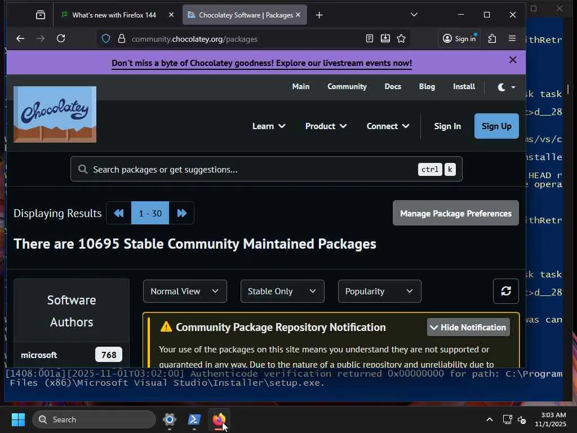This screenshot has width=577, height=433.
Task: Open the Blog nav link
Action: tap(427, 86)
